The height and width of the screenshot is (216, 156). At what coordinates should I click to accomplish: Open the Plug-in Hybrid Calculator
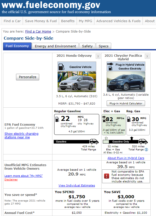coord(126,103)
